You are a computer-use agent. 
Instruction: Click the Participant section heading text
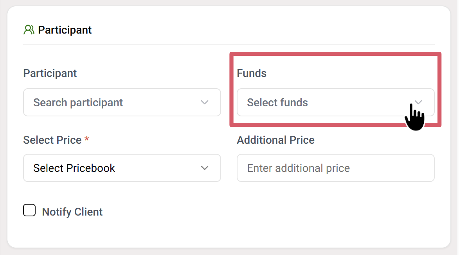[65, 30]
